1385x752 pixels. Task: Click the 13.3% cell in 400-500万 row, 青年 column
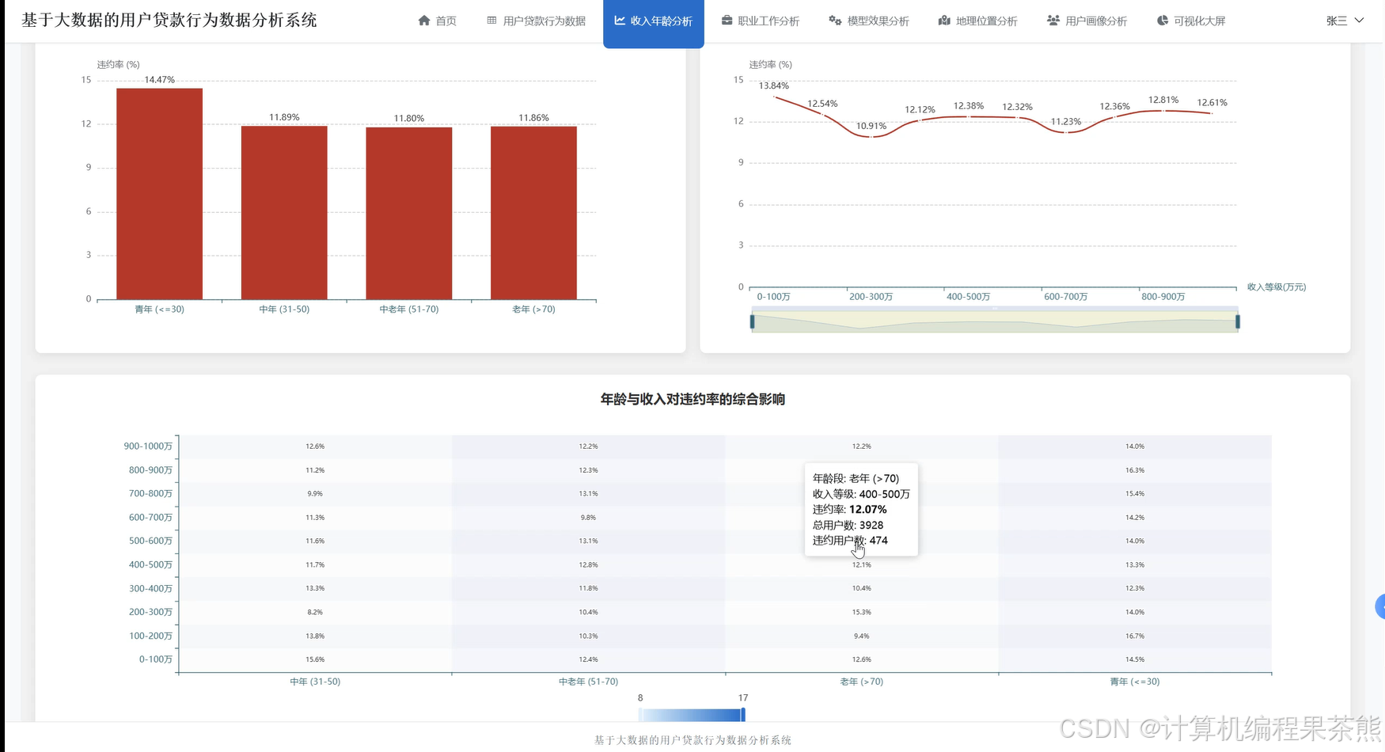[x=1135, y=565]
